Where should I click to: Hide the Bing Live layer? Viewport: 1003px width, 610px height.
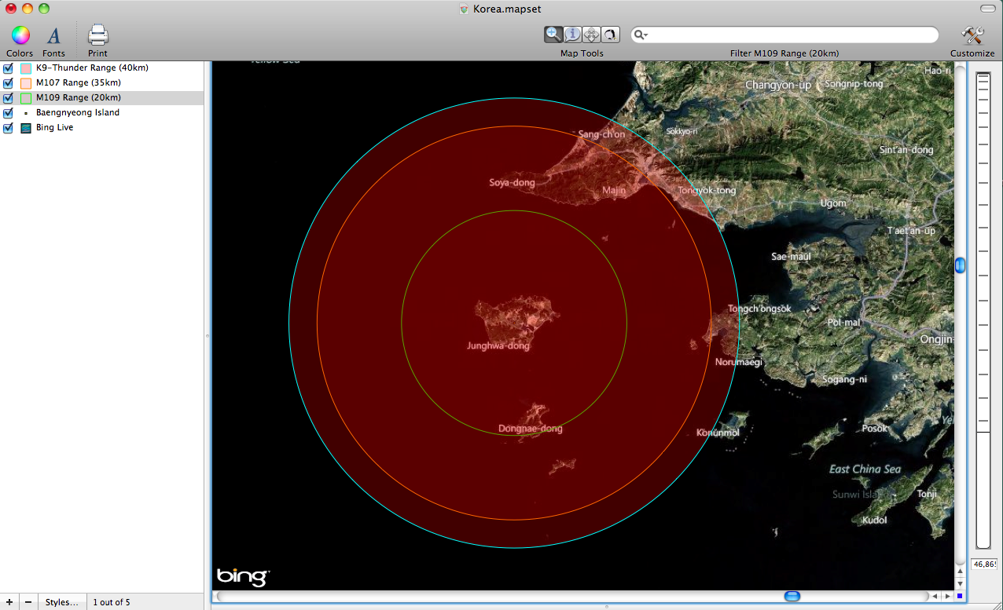tap(8, 128)
